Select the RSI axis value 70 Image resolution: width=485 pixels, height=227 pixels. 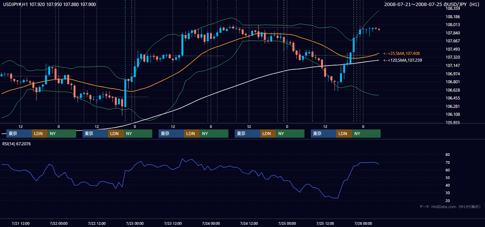pyautogui.click(x=447, y=162)
